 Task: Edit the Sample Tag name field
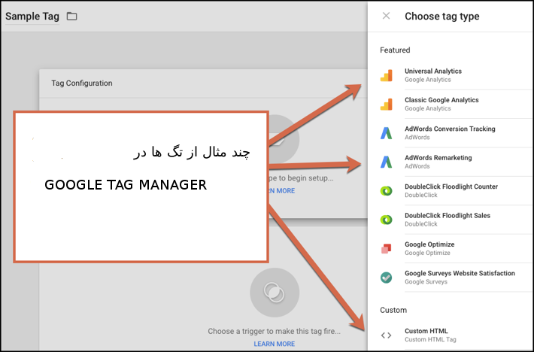[x=32, y=17]
